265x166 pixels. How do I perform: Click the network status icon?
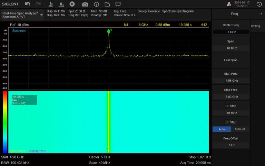(229, 4)
